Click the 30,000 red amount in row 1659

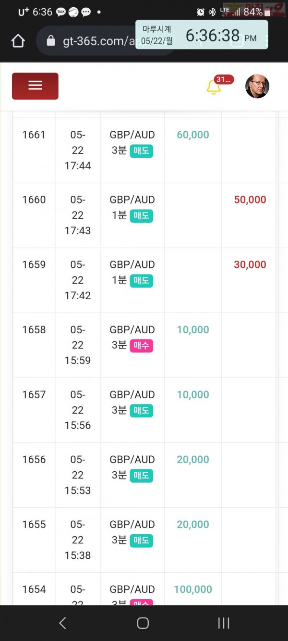(x=250, y=264)
